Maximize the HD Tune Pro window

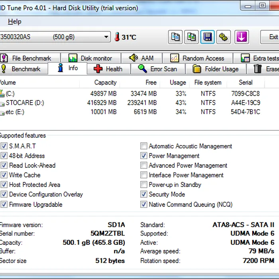tap(262, 6)
